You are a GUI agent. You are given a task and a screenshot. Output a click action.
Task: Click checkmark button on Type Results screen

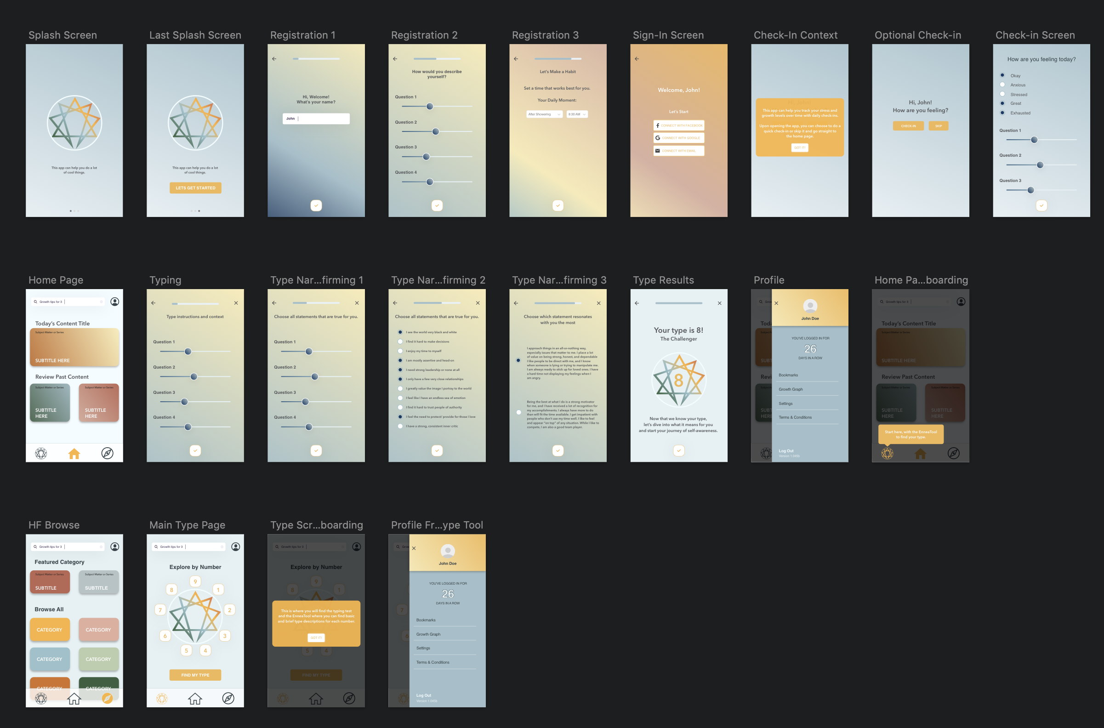[x=679, y=450]
